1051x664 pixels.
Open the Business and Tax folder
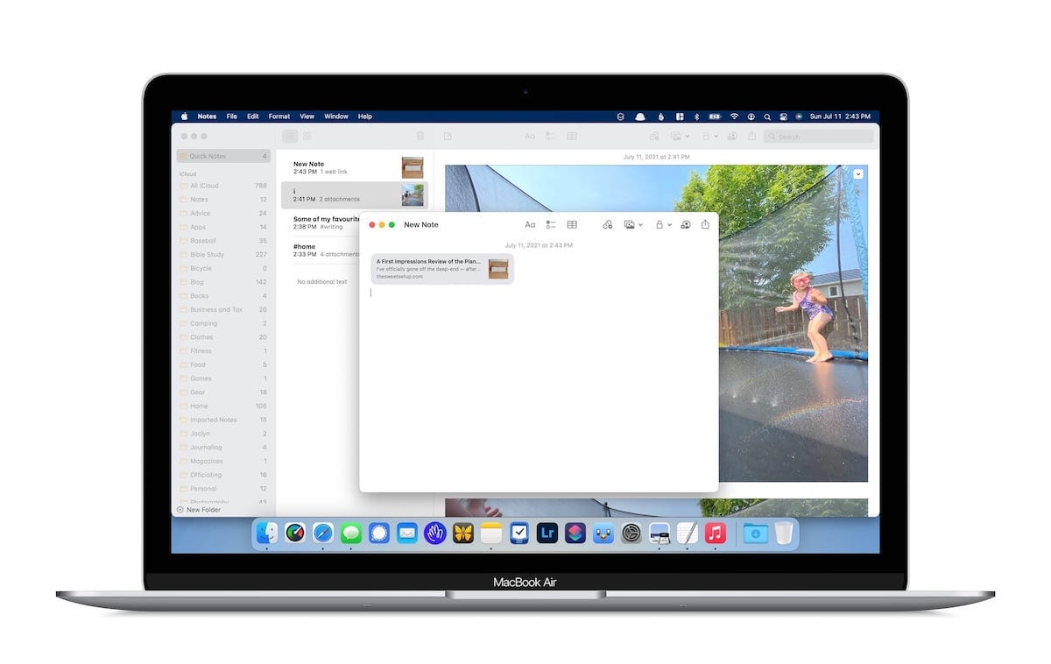tap(223, 309)
